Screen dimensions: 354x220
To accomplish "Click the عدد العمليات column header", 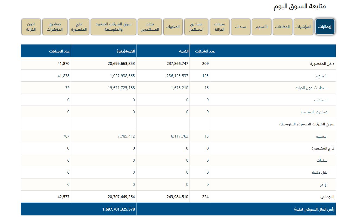I will pos(60,51).
